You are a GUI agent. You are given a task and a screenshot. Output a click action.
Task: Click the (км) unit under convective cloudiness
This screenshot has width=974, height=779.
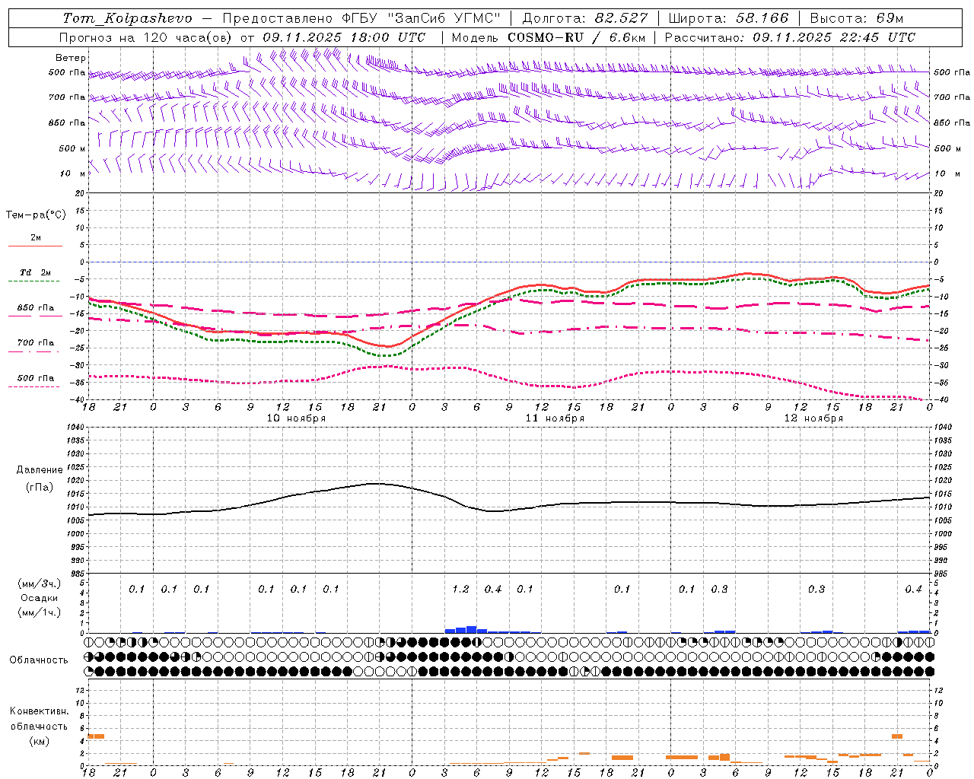point(40,741)
